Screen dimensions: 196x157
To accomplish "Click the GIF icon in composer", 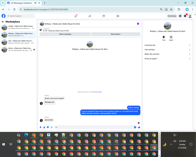I will pos(51,127).
